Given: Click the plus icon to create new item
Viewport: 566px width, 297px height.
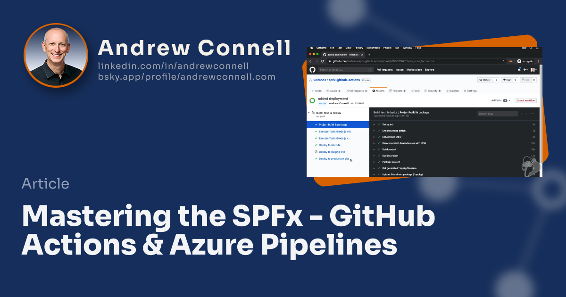Looking at the screenshot, I should click(x=524, y=69).
